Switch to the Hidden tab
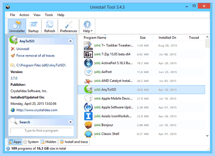 [x=48, y=142]
